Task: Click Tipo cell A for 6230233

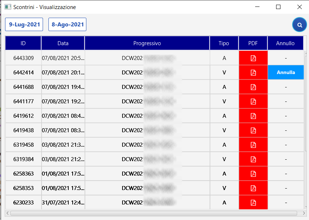Action: [224, 202]
